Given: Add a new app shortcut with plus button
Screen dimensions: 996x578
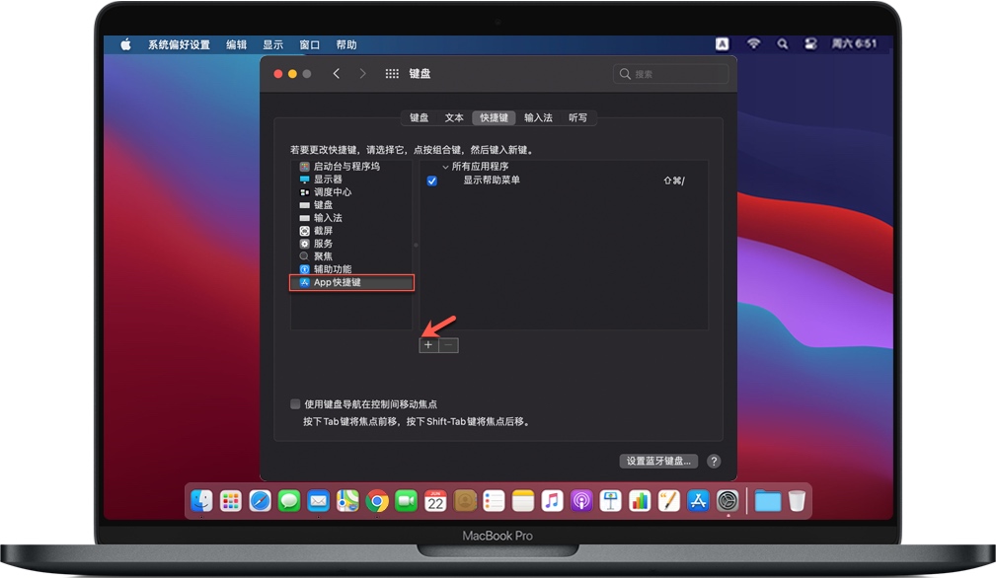Looking at the screenshot, I should pos(427,345).
